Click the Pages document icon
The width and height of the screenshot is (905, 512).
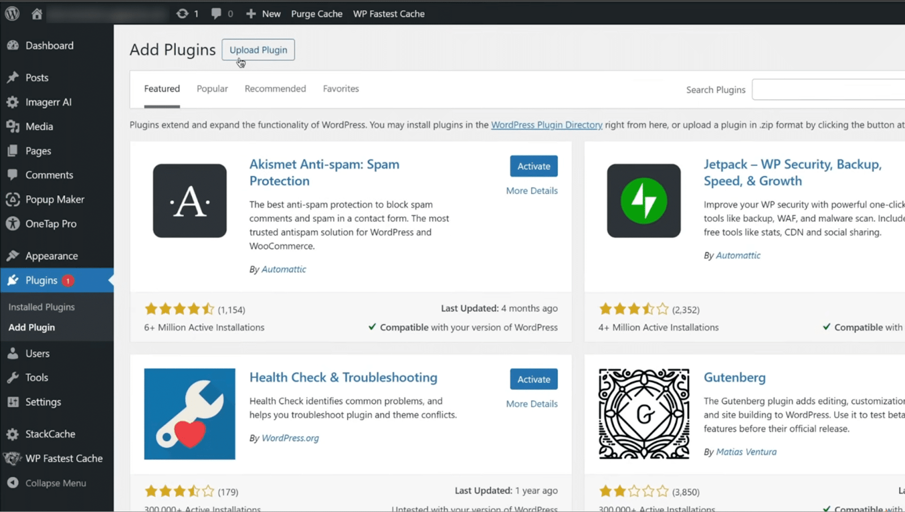coord(13,150)
